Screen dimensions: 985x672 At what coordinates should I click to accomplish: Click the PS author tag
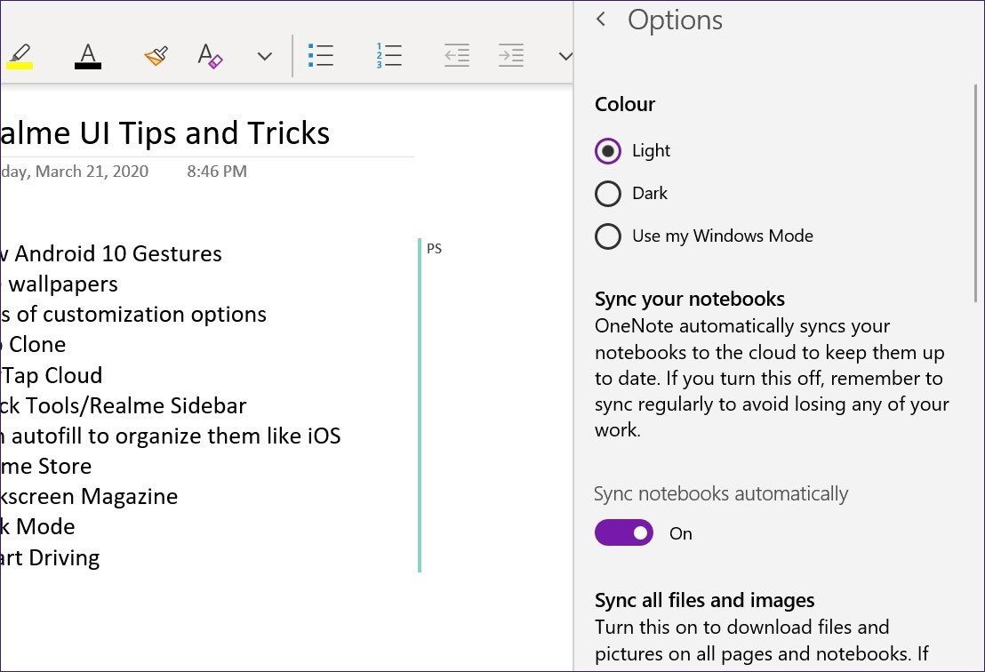[x=434, y=249]
